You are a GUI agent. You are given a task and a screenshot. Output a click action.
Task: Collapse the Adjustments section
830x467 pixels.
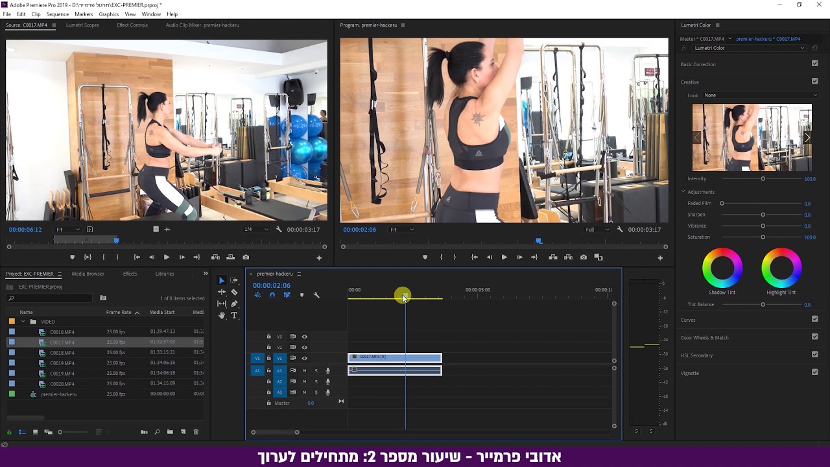click(x=683, y=192)
